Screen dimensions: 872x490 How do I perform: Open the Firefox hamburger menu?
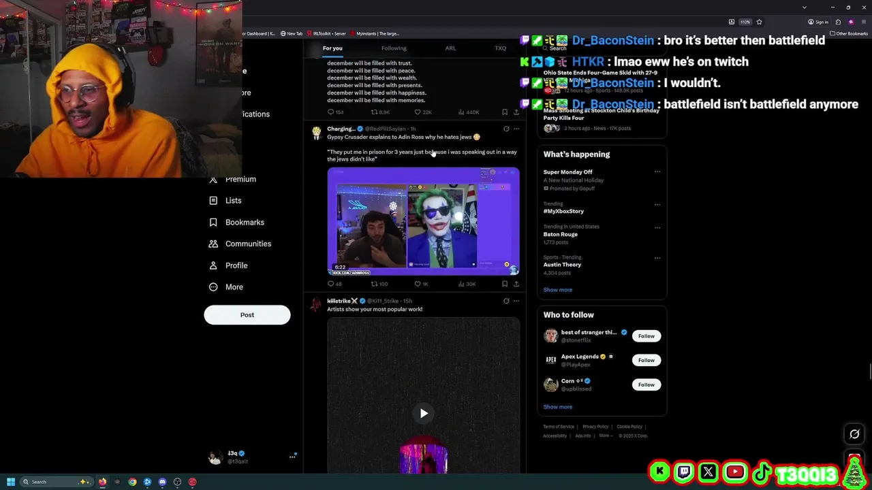click(x=862, y=22)
